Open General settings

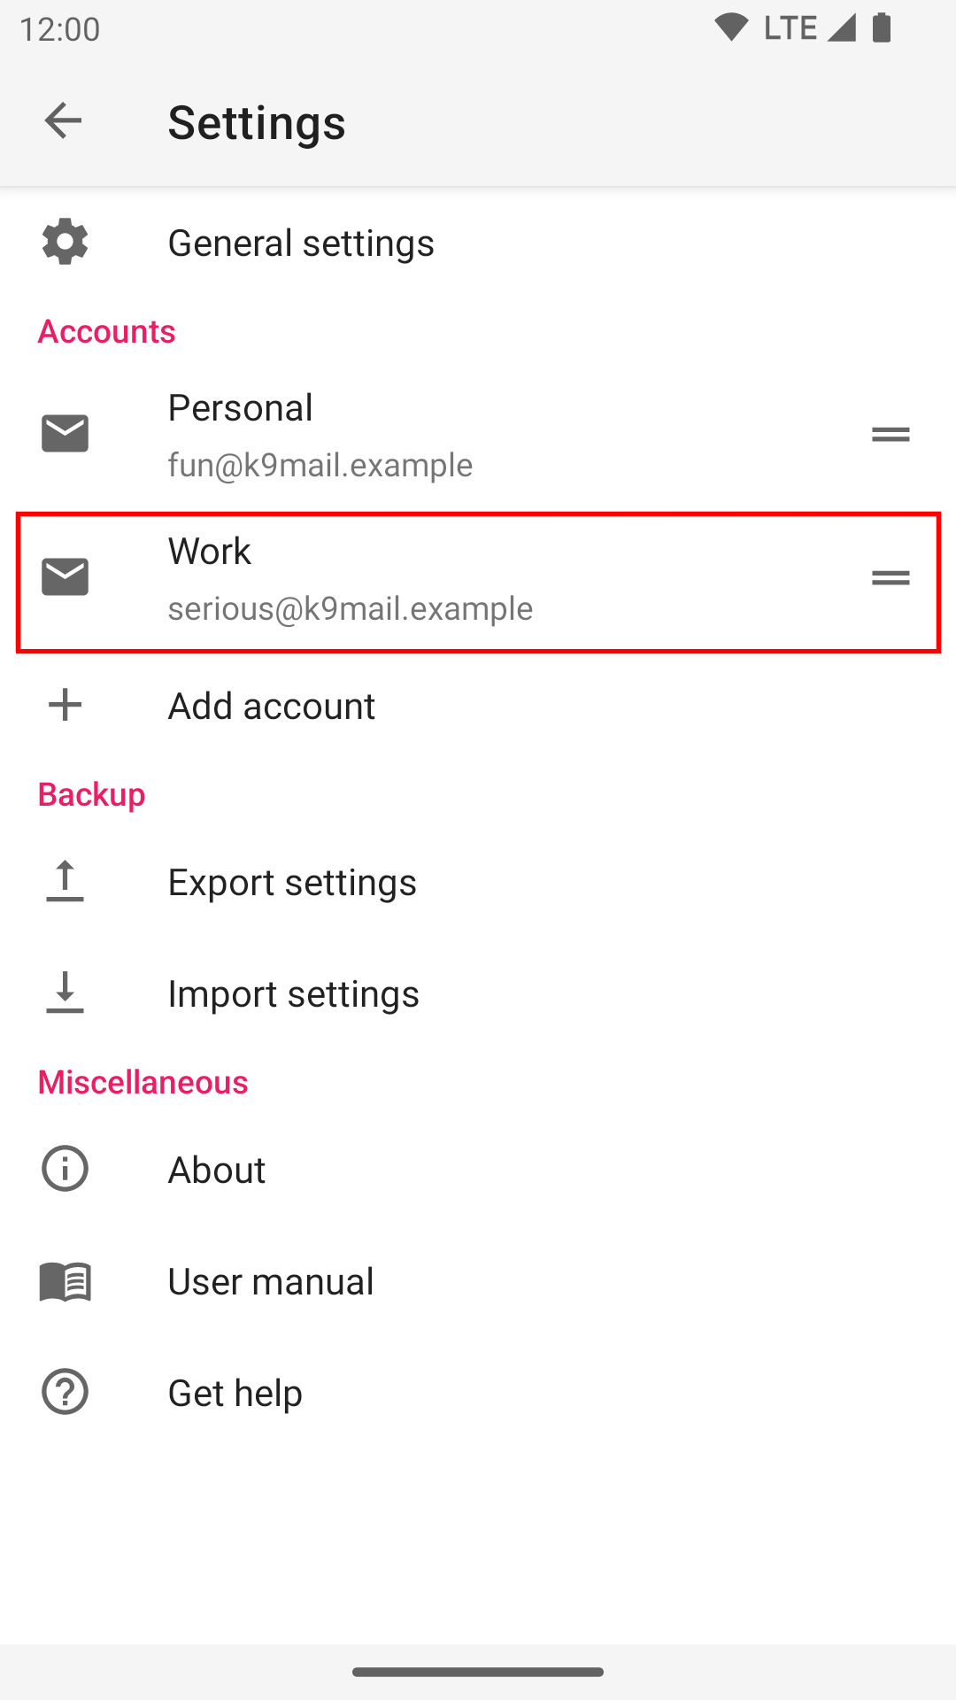click(x=478, y=243)
